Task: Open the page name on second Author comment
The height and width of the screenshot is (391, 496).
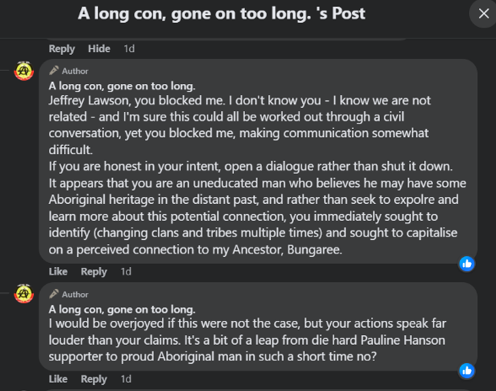Action: 122,309
